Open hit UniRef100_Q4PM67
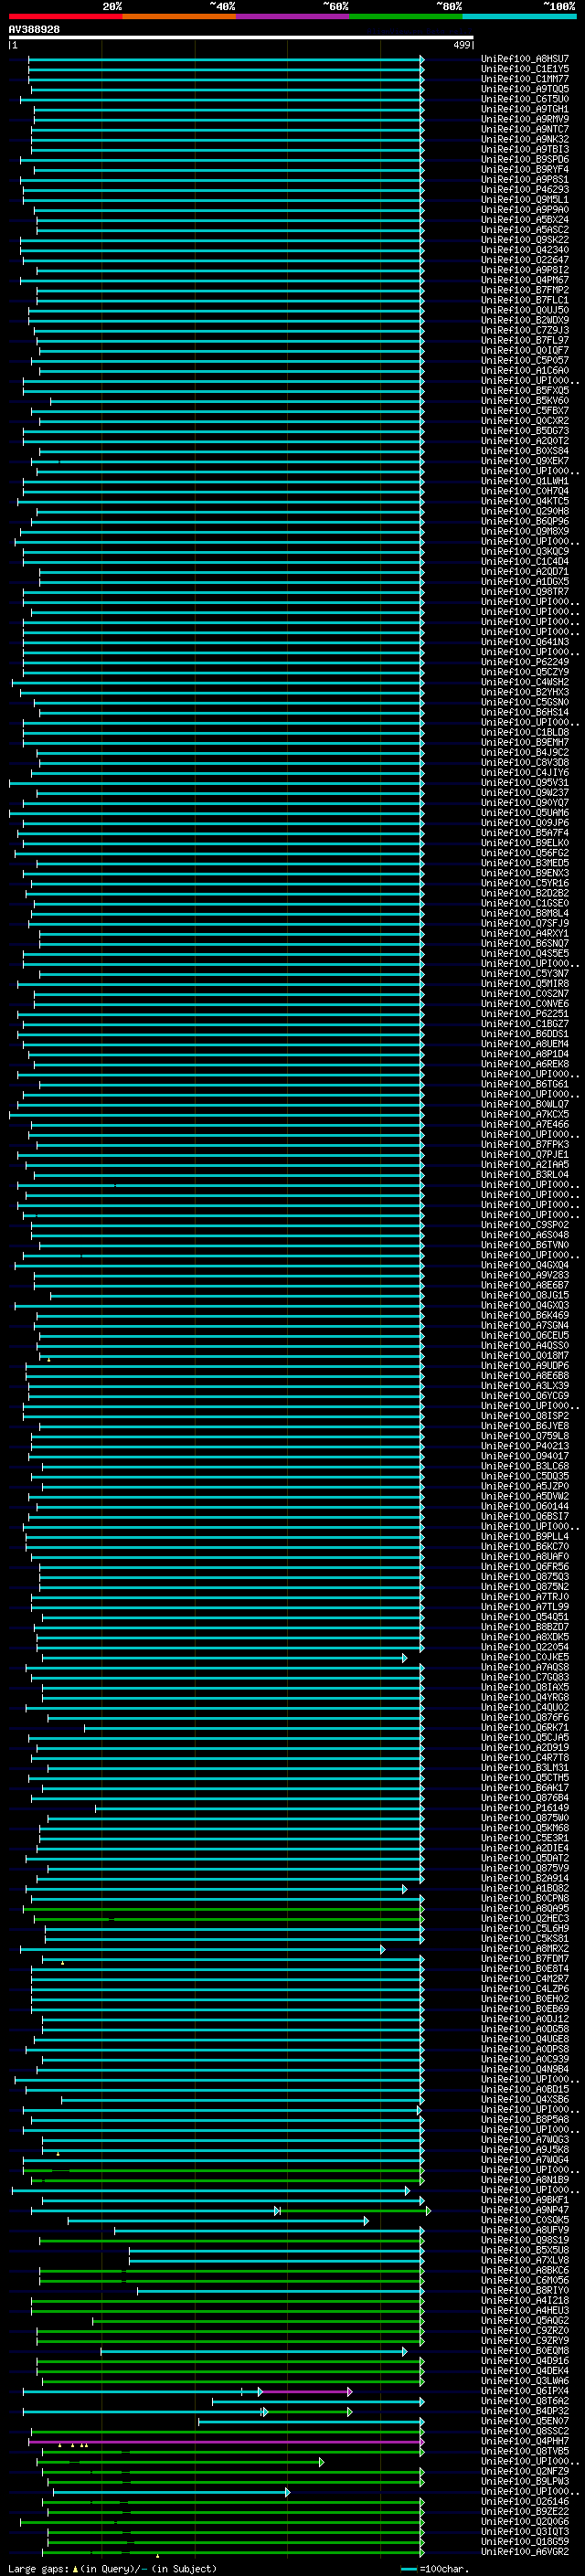Viewport: 585px width, 2576px height. (x=525, y=280)
